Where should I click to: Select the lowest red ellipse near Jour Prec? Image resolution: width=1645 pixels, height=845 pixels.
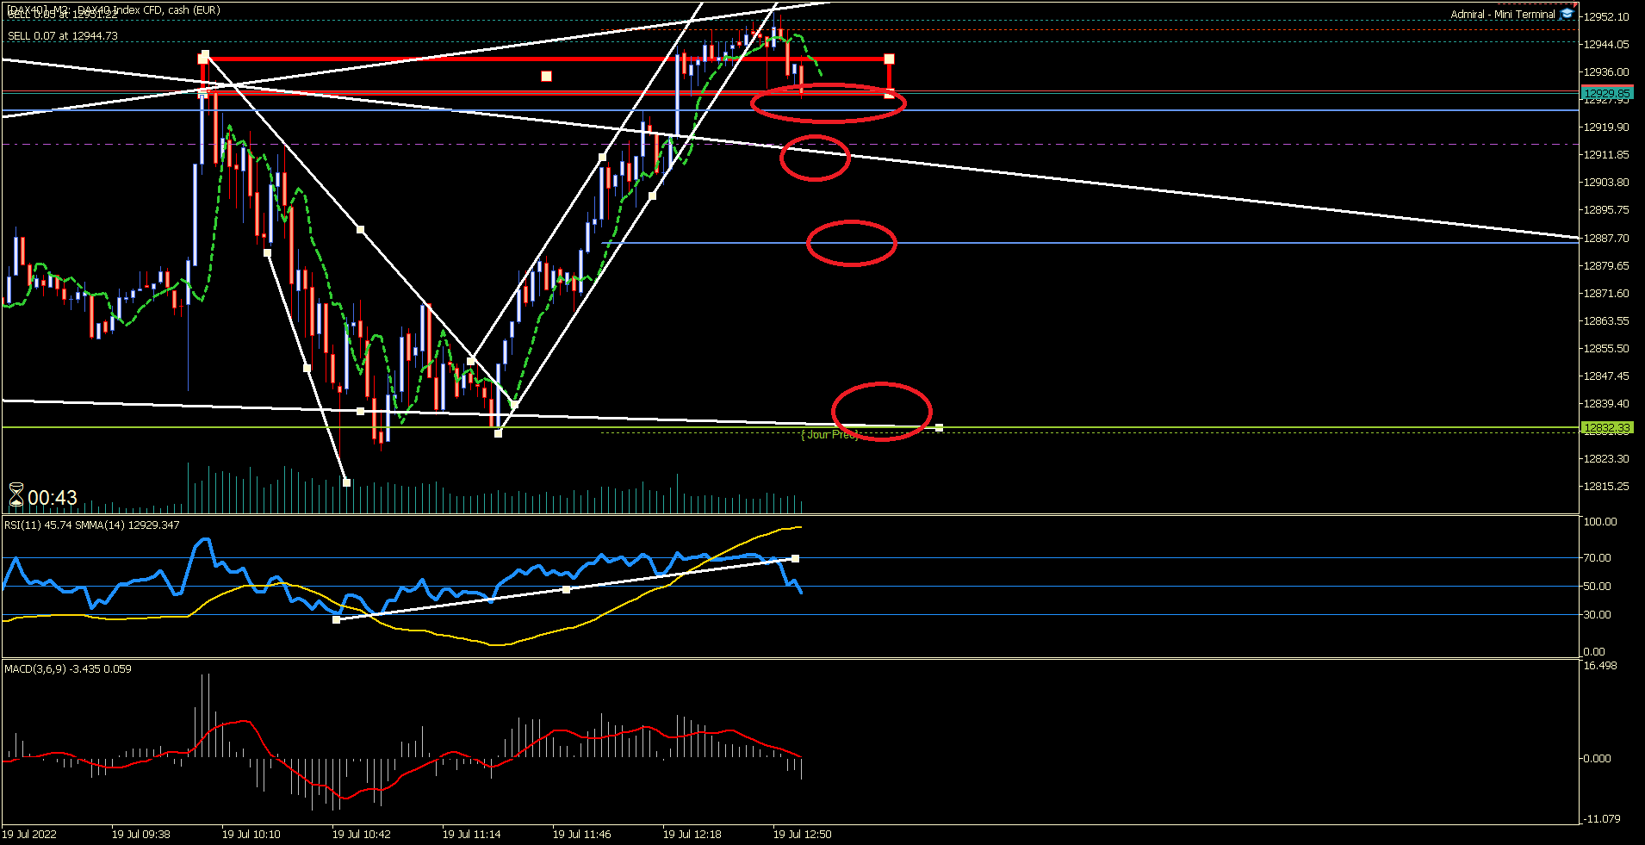click(x=881, y=412)
